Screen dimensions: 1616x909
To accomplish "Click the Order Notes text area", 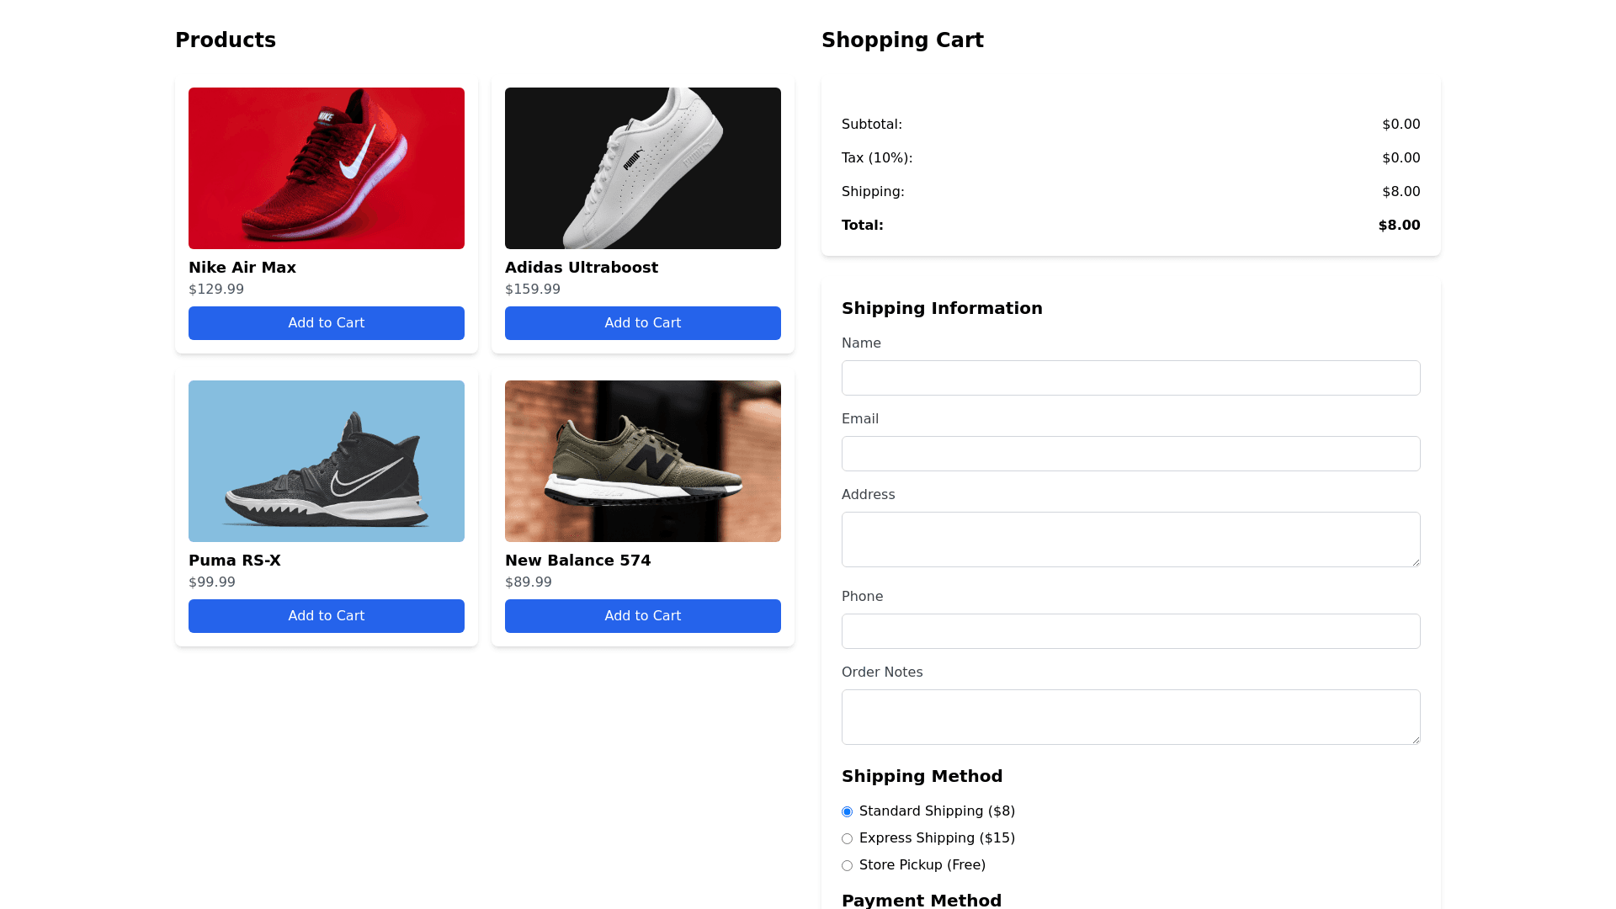I will click(1130, 717).
